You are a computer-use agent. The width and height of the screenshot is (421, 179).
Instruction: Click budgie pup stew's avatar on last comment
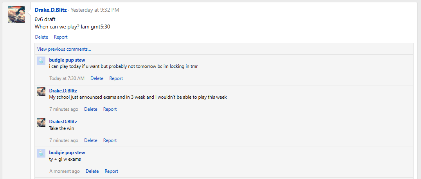[x=41, y=153]
